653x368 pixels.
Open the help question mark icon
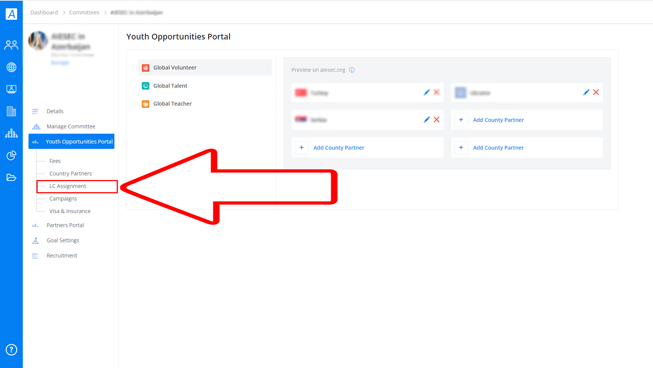pyautogui.click(x=11, y=349)
